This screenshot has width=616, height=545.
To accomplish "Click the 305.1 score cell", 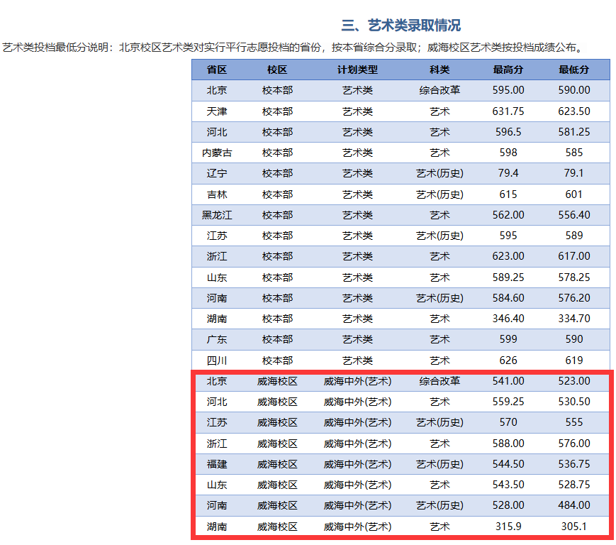I will (x=574, y=526).
